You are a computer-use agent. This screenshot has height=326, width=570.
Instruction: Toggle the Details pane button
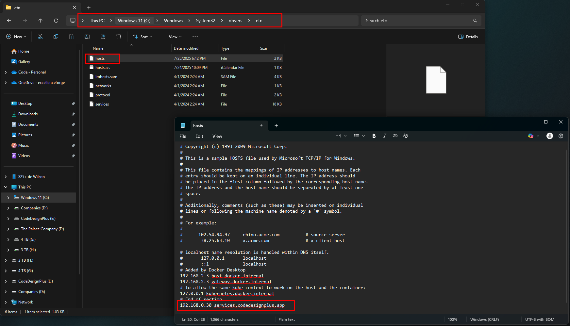[468, 37]
